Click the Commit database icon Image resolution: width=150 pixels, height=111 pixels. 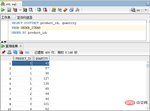pyautogui.click(x=39, y=10)
